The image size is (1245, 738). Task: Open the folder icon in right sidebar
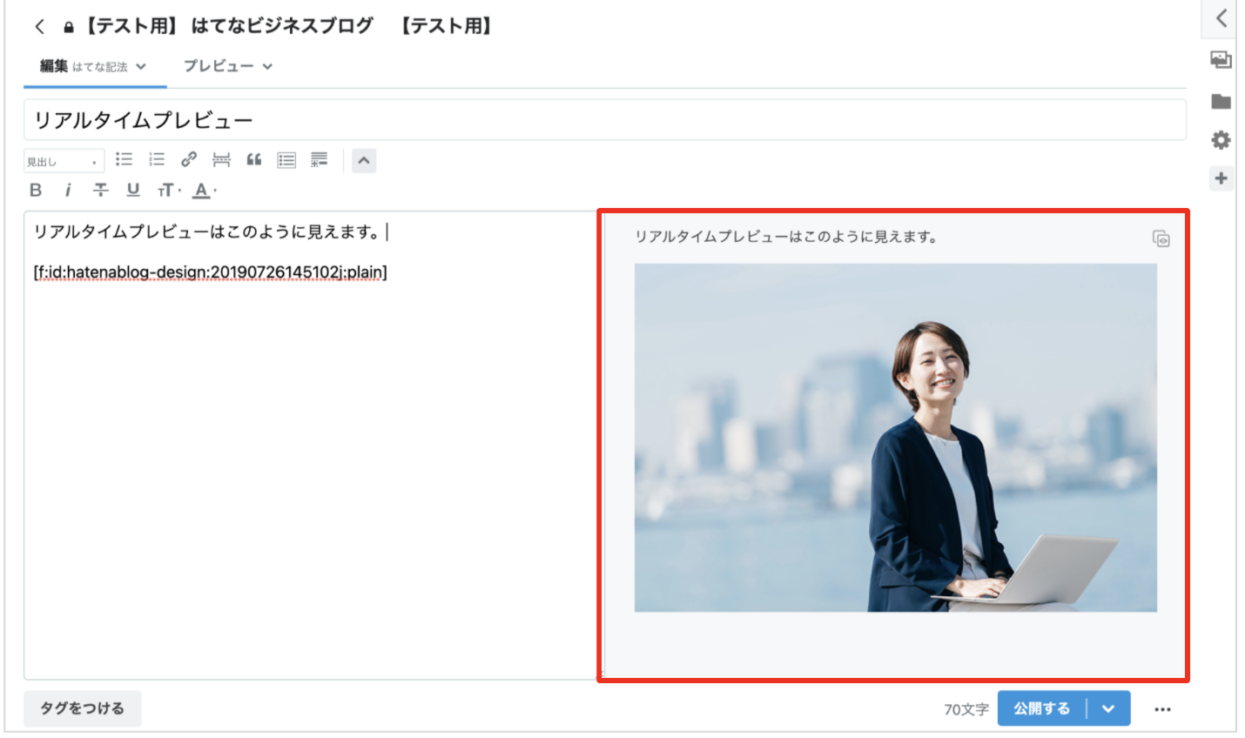pos(1221,102)
